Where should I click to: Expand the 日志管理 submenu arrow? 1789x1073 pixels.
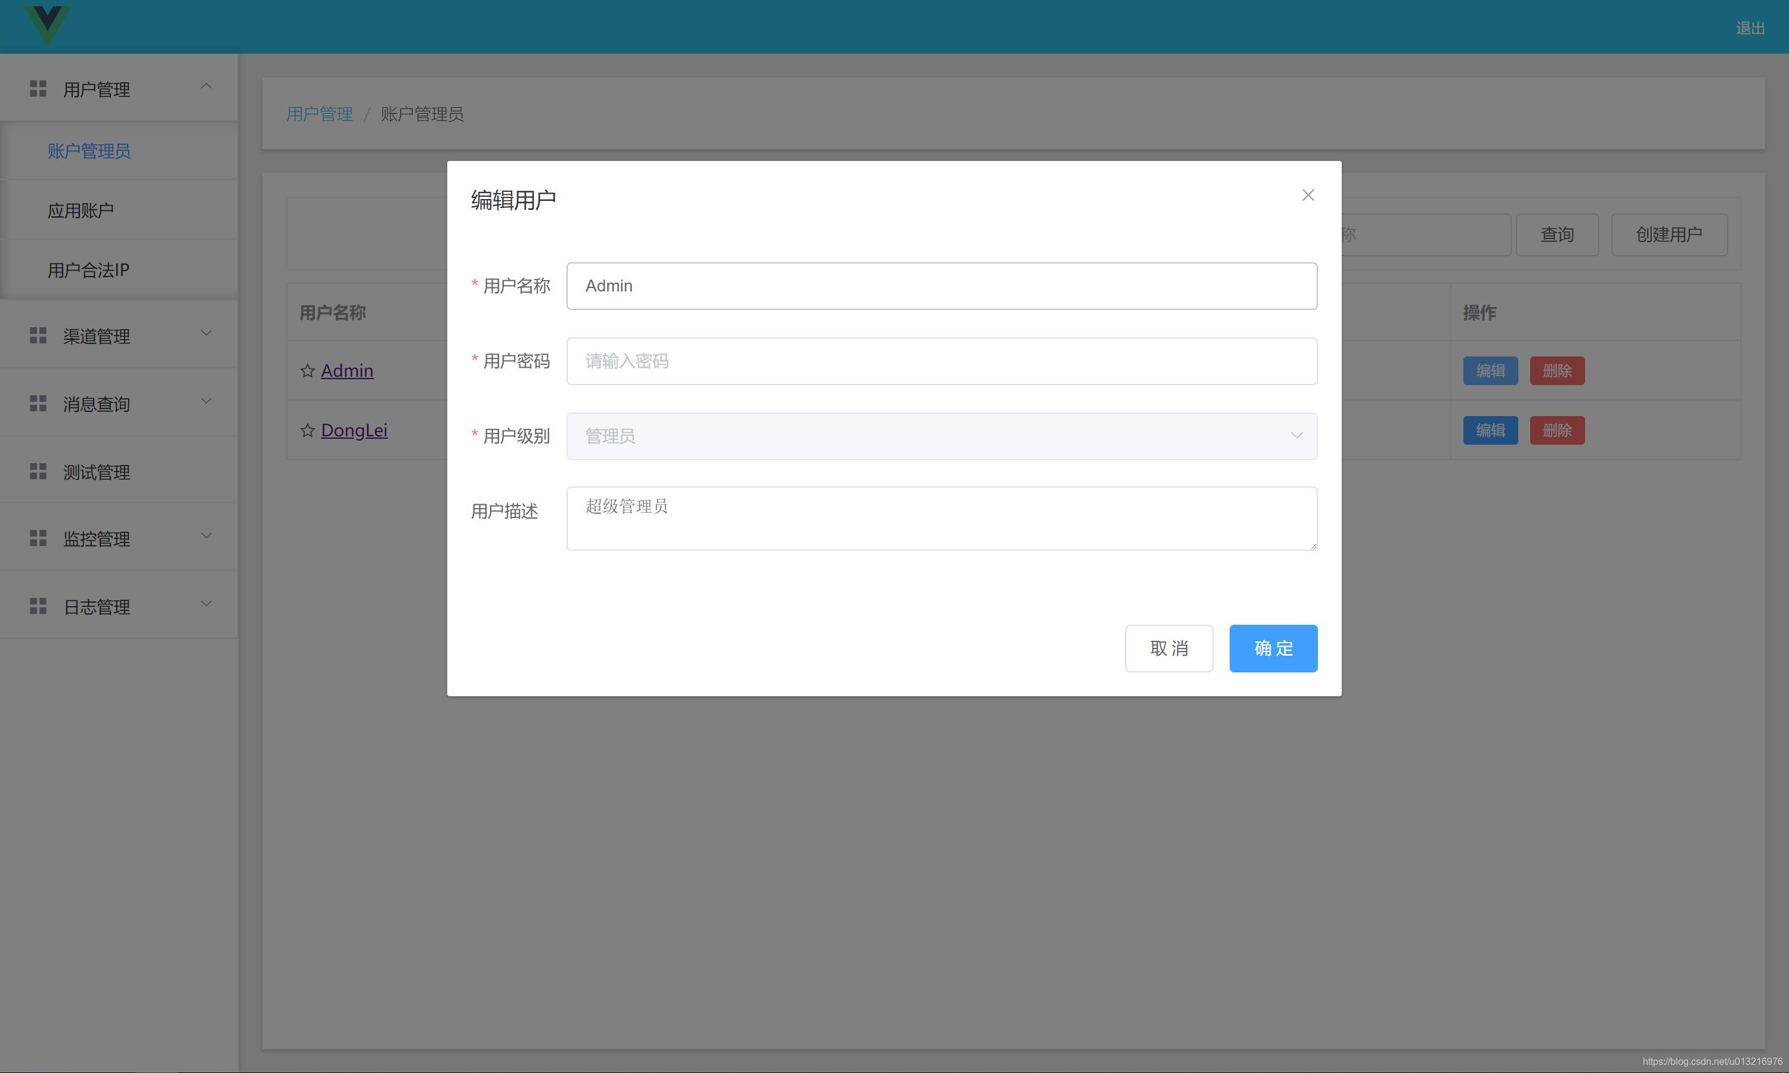(x=206, y=604)
